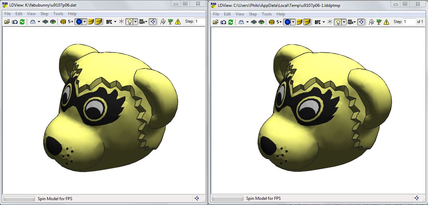Click the 5+ toolbar button in right window
The height and width of the screenshot is (205, 428).
click(279, 22)
